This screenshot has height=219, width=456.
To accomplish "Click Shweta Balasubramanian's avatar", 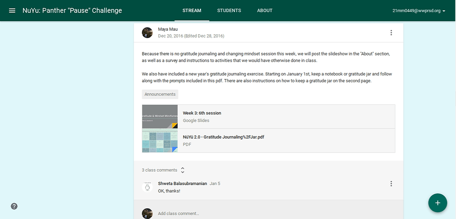I will click(x=147, y=187).
